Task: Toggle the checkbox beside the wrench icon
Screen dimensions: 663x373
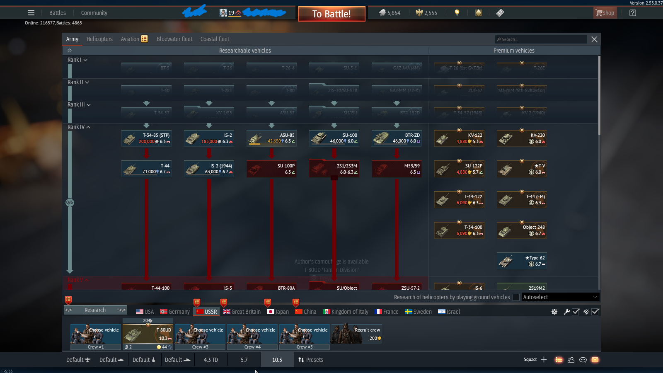Action: pyautogui.click(x=576, y=312)
